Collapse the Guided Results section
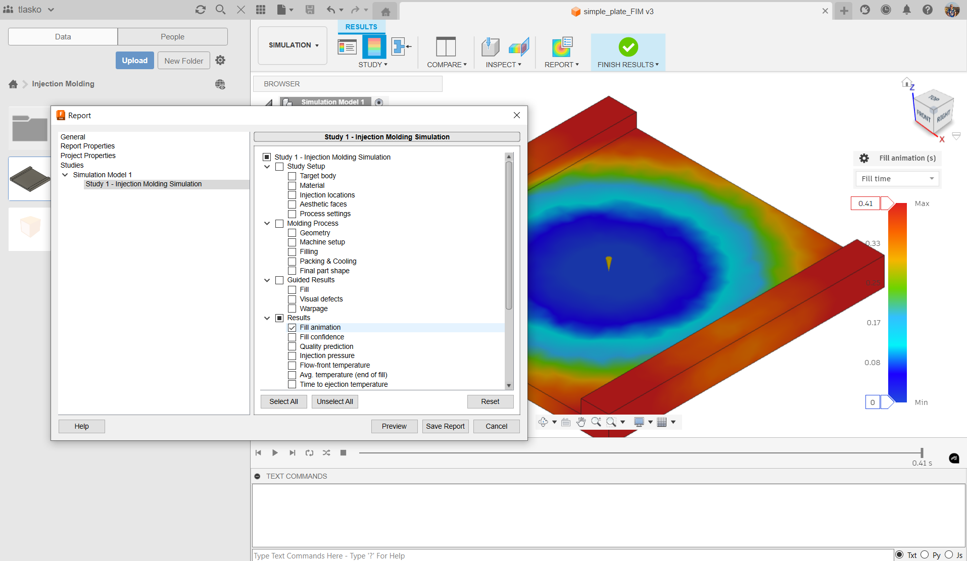The width and height of the screenshot is (967, 561). pos(267,280)
